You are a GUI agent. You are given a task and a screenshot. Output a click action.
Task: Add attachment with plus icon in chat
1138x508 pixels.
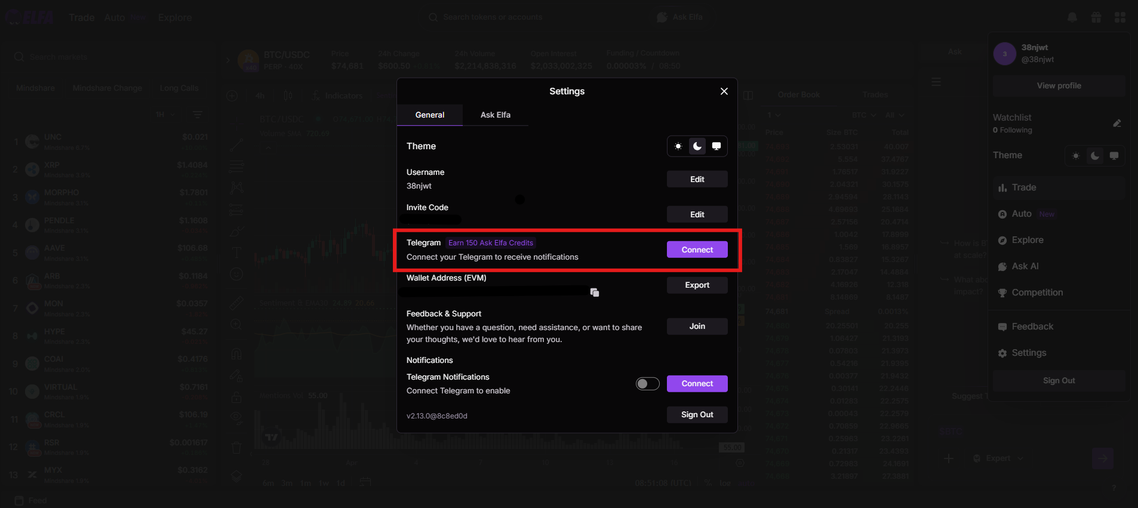(x=949, y=458)
